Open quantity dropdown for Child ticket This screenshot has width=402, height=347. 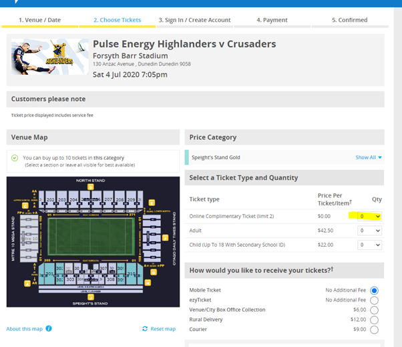tap(369, 245)
